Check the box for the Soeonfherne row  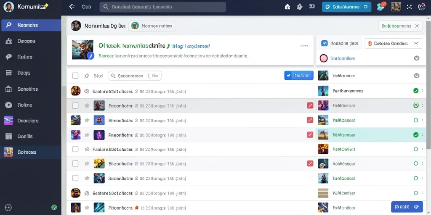click(75, 178)
